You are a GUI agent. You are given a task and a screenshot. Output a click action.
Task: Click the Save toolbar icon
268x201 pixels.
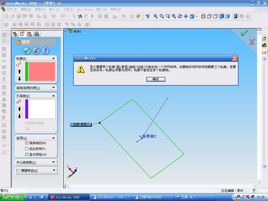coord(19,16)
